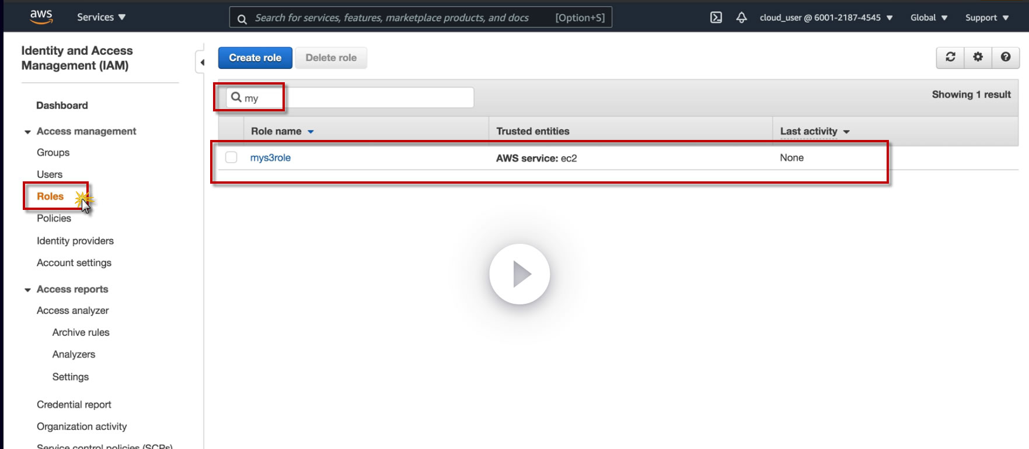Click the roles filter field containing "my"
The width and height of the screenshot is (1029, 449).
point(350,97)
